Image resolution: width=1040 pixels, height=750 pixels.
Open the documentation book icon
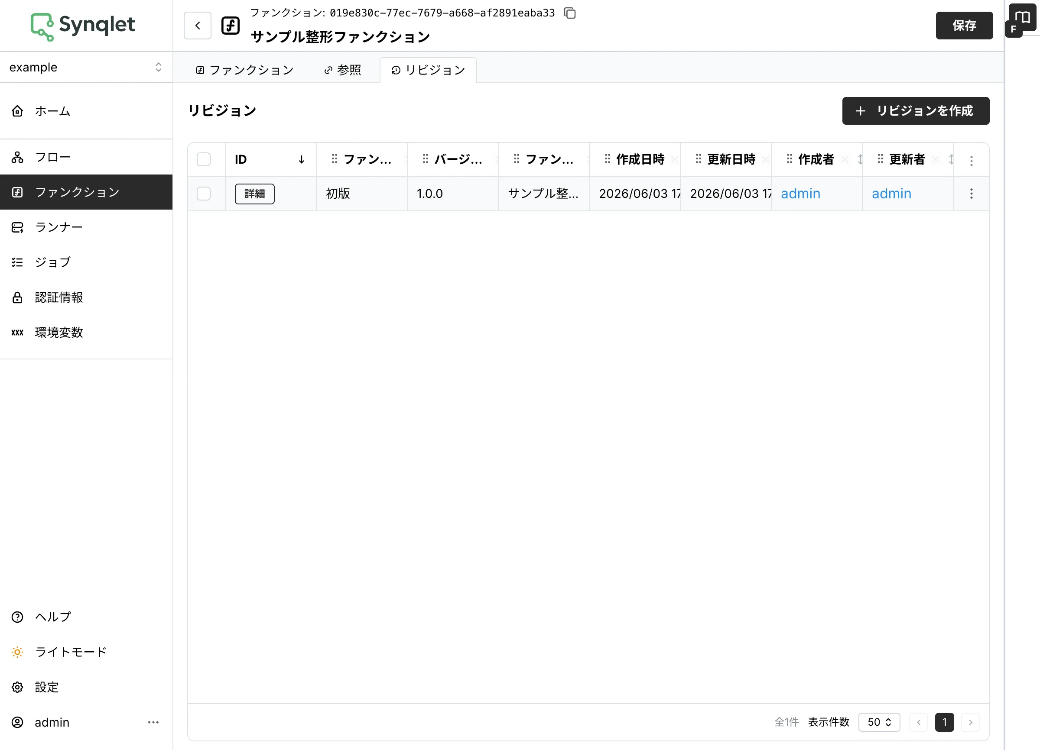(1022, 17)
